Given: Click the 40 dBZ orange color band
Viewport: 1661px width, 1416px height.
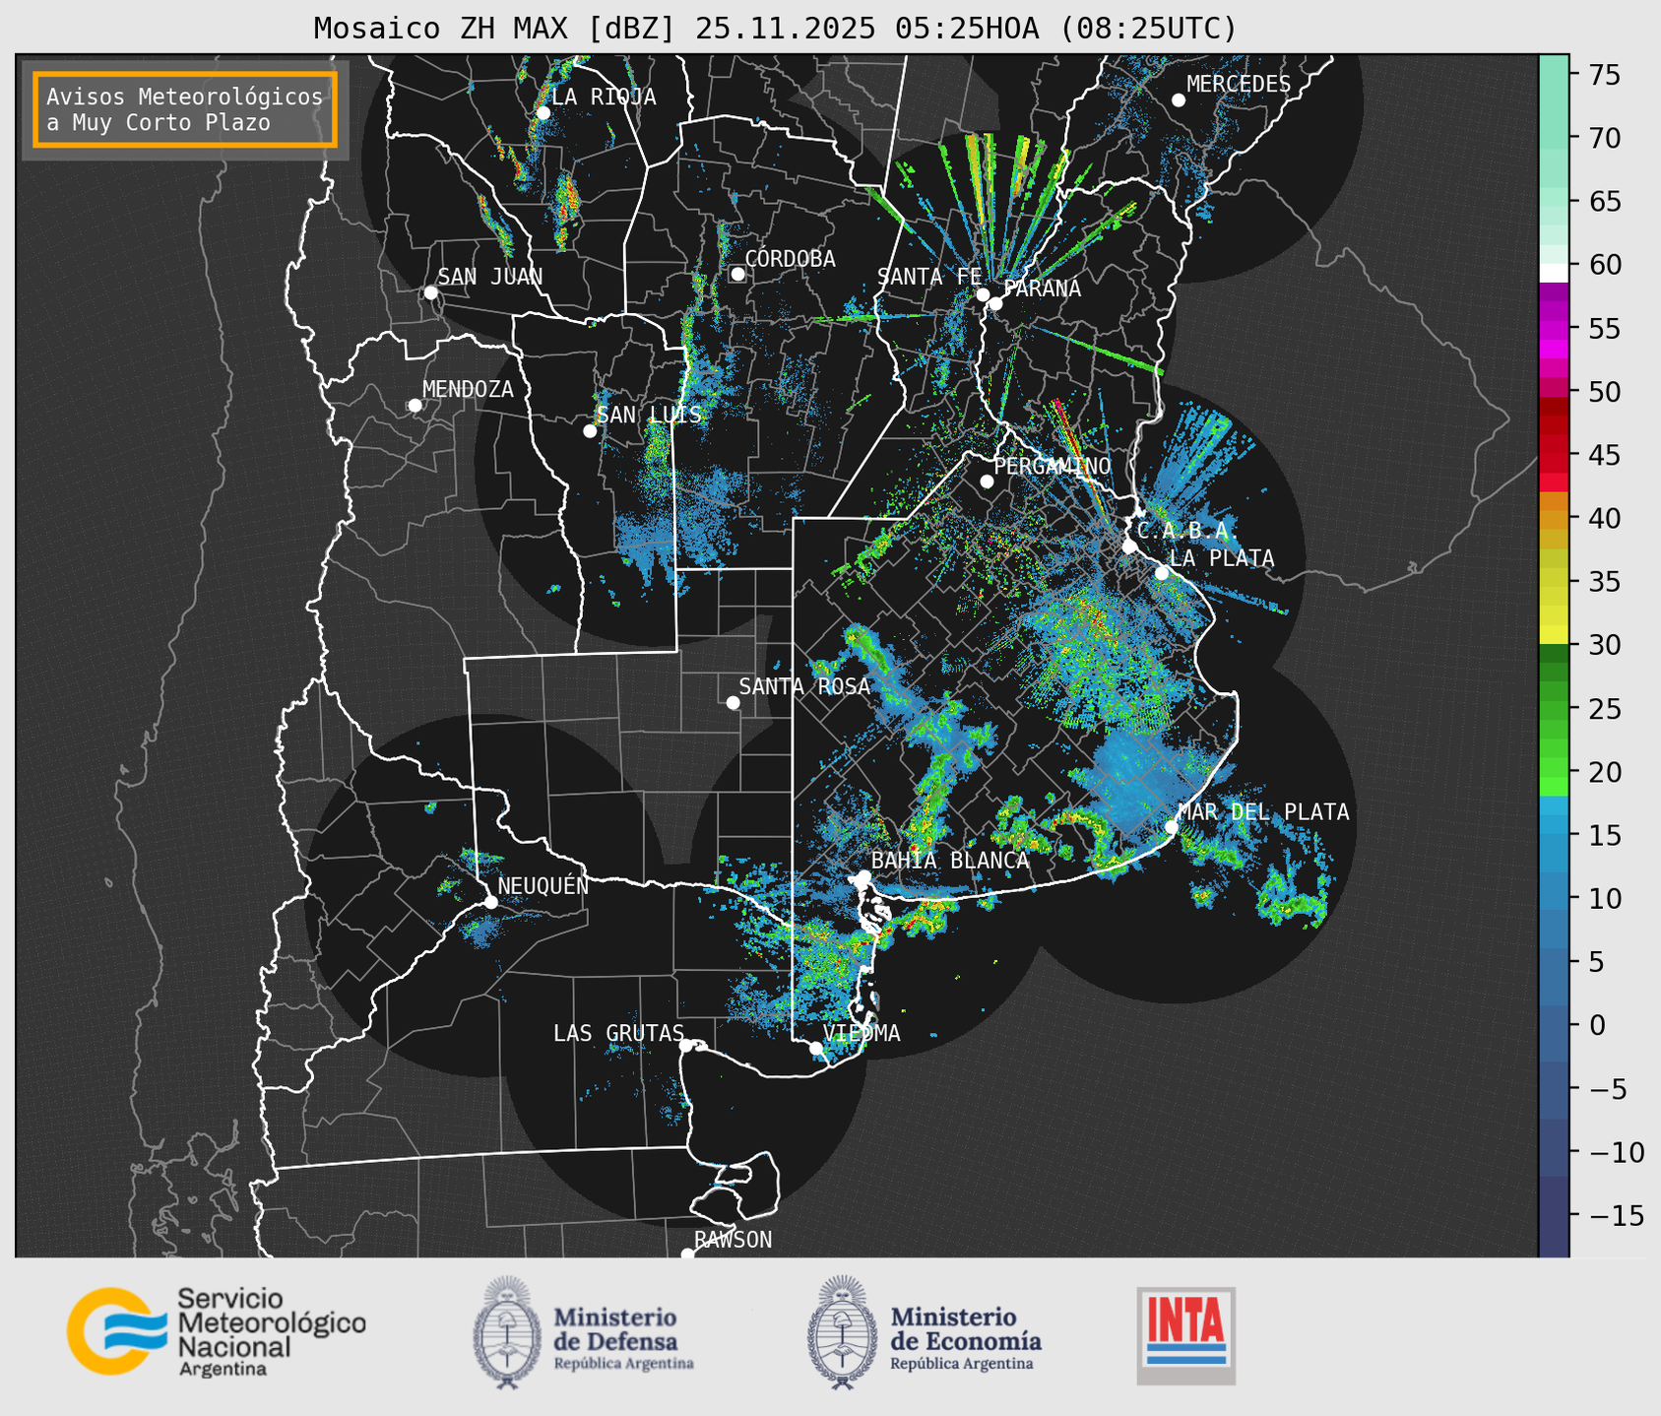Looking at the screenshot, I should tap(1554, 521).
